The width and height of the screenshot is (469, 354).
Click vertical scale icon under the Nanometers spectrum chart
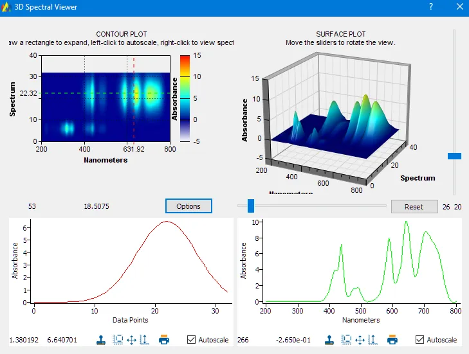pos(372,340)
